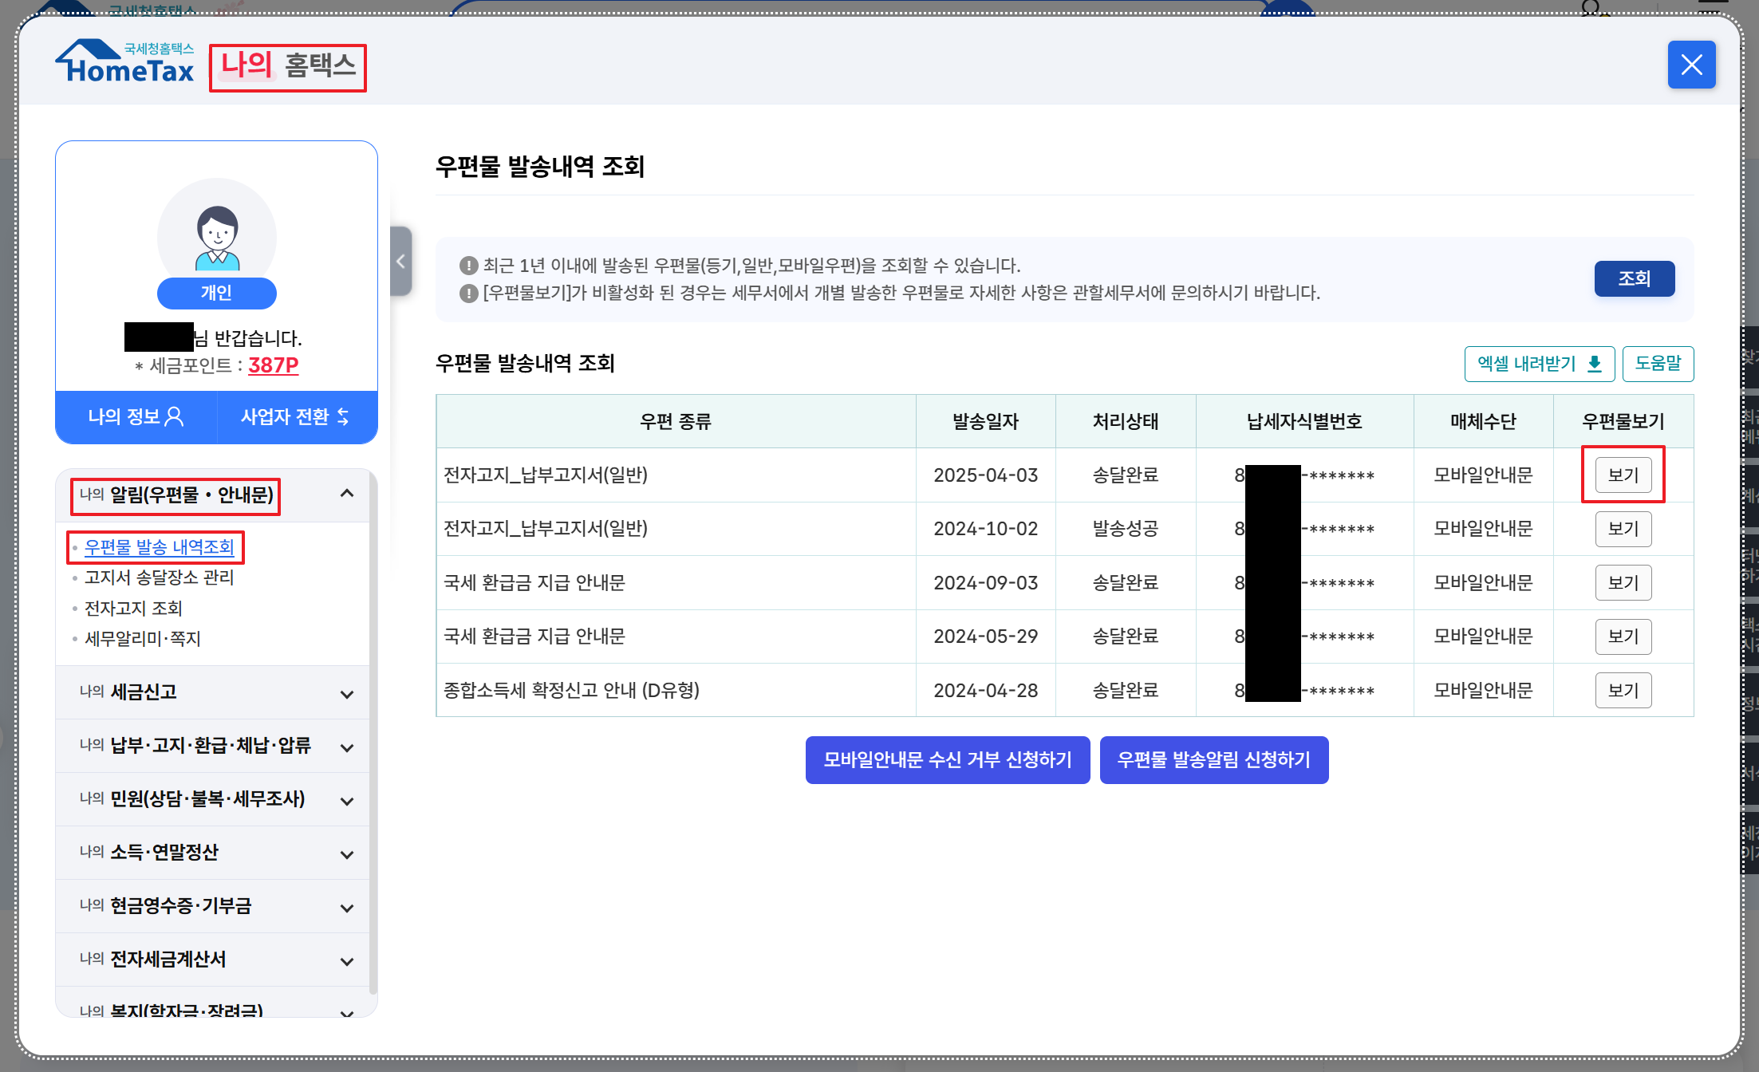The height and width of the screenshot is (1072, 1759).
Task: Click the sidebar menu vertical scrollbar
Action: [373, 734]
